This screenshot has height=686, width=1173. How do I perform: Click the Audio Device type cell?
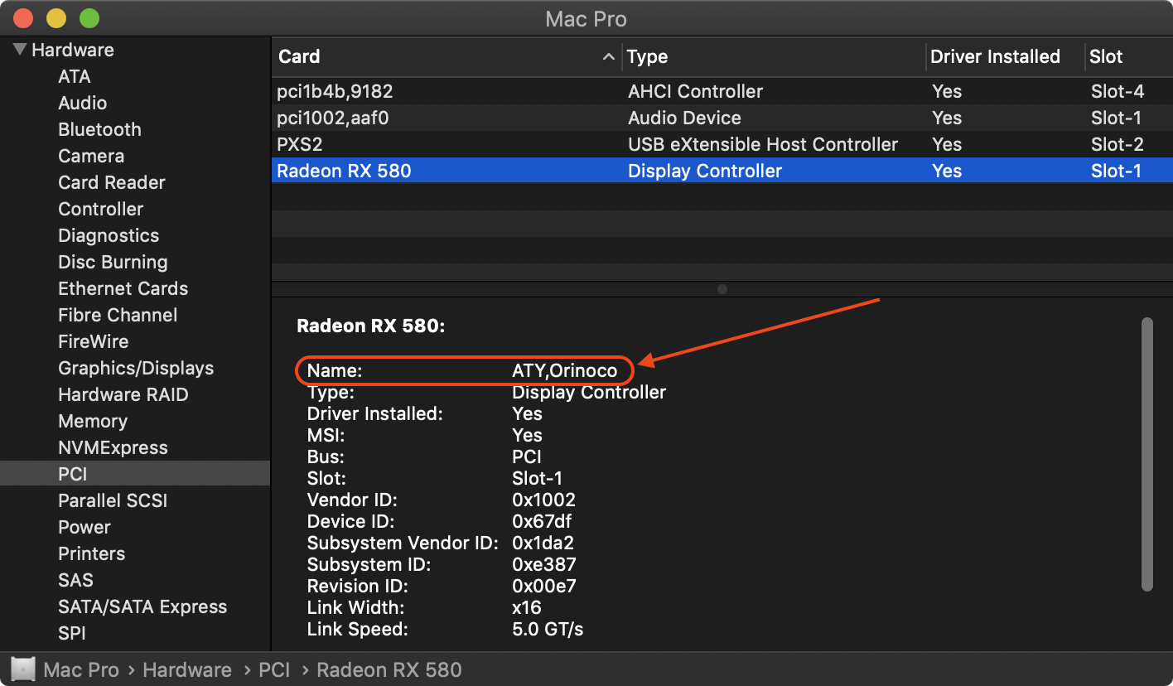point(684,118)
